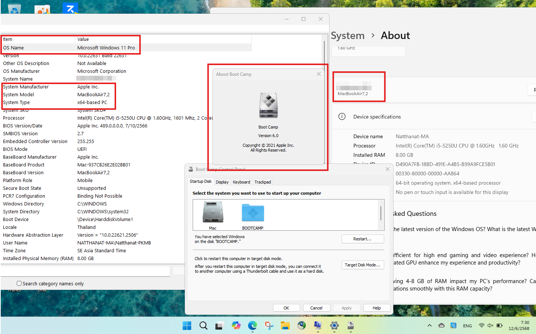The width and height of the screenshot is (536, 334).
Task: Select the Processor row
Action: click(x=126, y=118)
